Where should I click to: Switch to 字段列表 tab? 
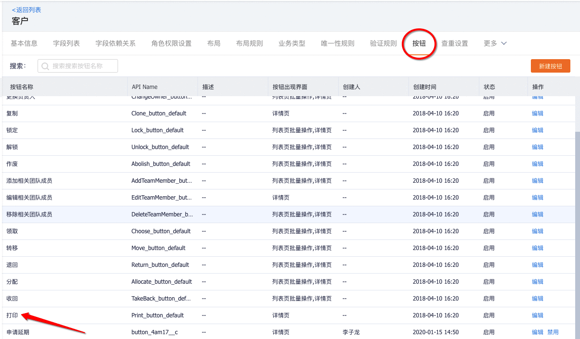pyautogui.click(x=66, y=43)
